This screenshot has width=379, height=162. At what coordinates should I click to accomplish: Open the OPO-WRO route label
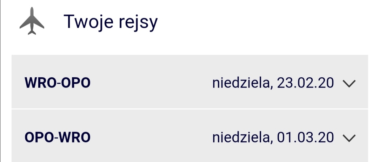58,138
